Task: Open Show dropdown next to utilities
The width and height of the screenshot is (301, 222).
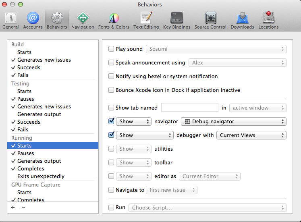Action: (134, 149)
